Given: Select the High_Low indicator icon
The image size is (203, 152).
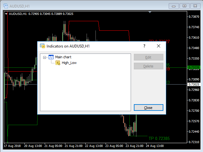Looking at the screenshot, I should [58, 63].
